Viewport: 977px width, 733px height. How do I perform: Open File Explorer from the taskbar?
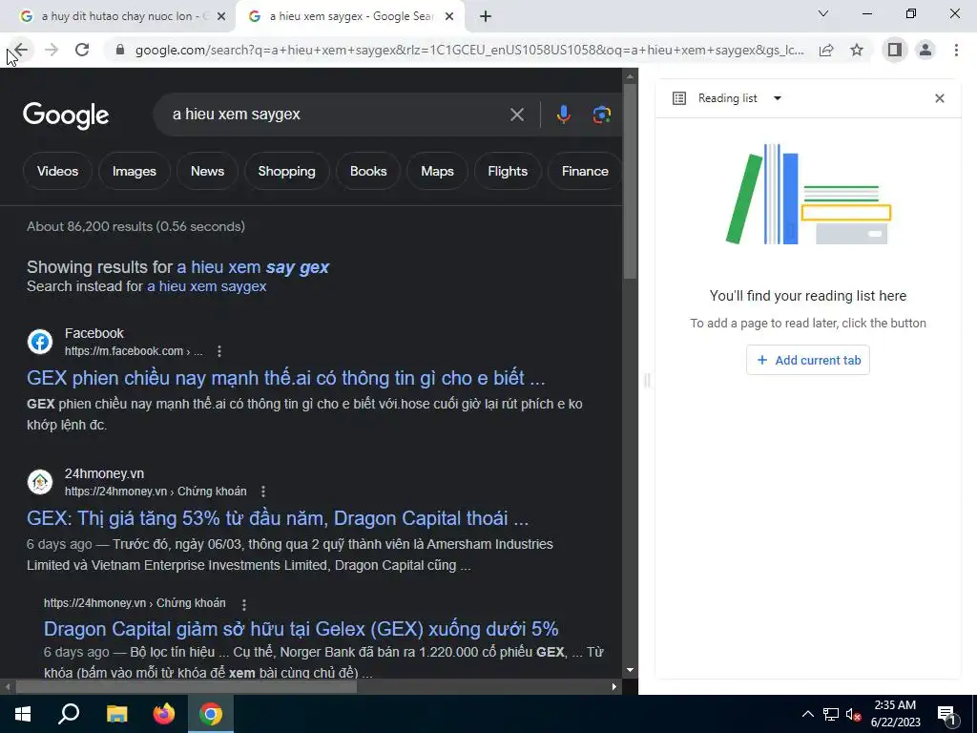tap(116, 714)
